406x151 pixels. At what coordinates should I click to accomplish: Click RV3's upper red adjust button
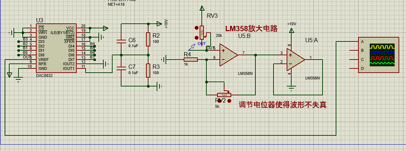[196, 28]
